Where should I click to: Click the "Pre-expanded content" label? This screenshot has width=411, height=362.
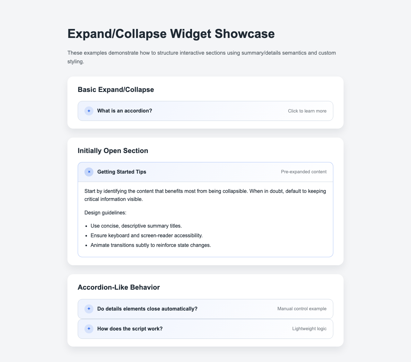point(303,172)
